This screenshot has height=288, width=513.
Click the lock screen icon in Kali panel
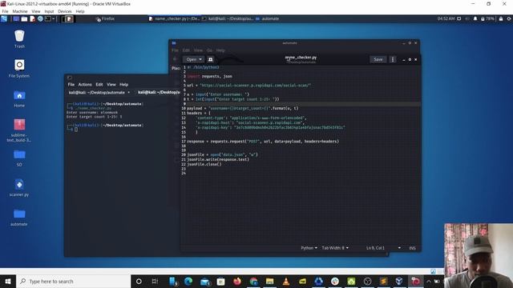point(500,18)
